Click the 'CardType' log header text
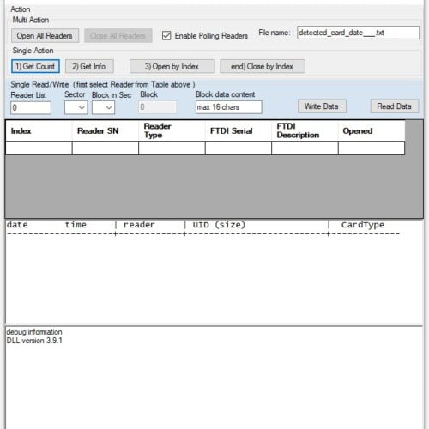This screenshot has width=429, height=429. 363,225
